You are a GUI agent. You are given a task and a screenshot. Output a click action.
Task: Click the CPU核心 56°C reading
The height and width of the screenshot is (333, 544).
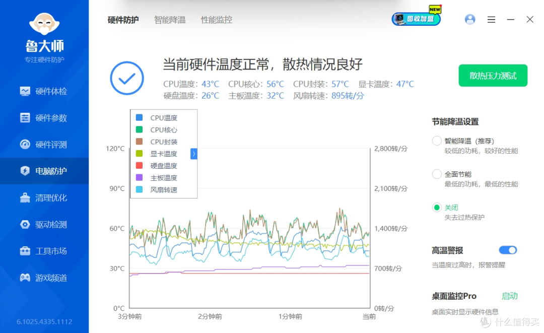tap(256, 84)
